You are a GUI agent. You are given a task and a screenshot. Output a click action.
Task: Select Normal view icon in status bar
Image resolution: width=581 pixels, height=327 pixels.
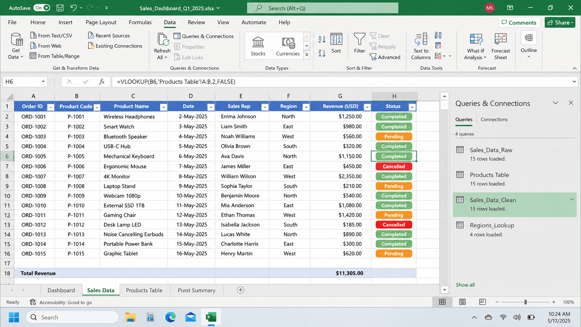click(x=442, y=302)
